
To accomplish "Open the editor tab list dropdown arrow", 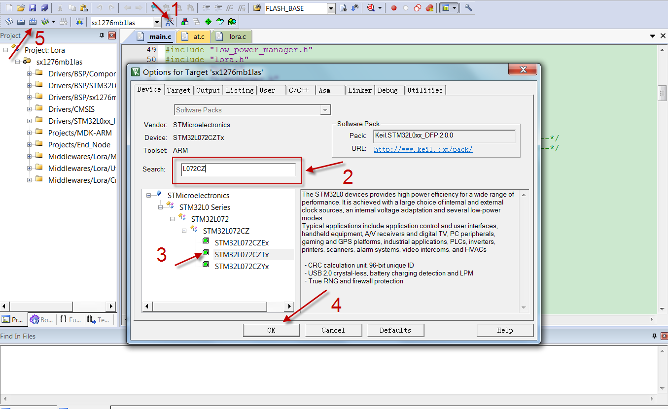I will pos(652,36).
